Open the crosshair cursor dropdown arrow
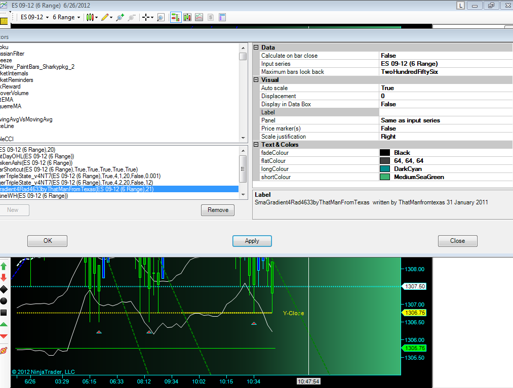 coord(152,18)
